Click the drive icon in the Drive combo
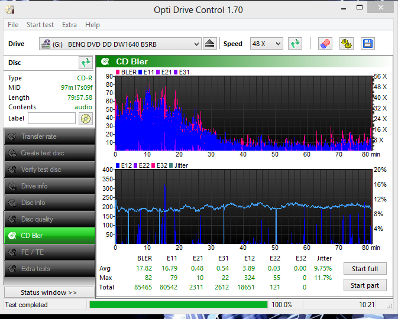398x319 pixels. 46,44
